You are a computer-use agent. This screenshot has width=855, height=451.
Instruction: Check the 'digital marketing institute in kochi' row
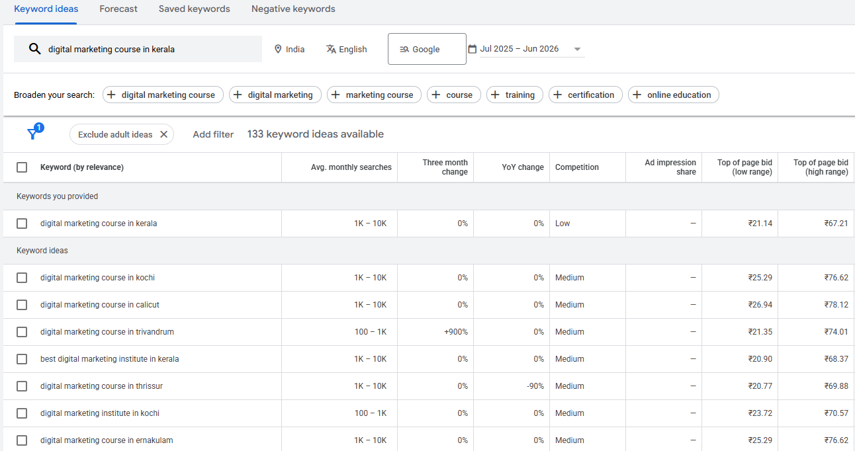coord(22,413)
